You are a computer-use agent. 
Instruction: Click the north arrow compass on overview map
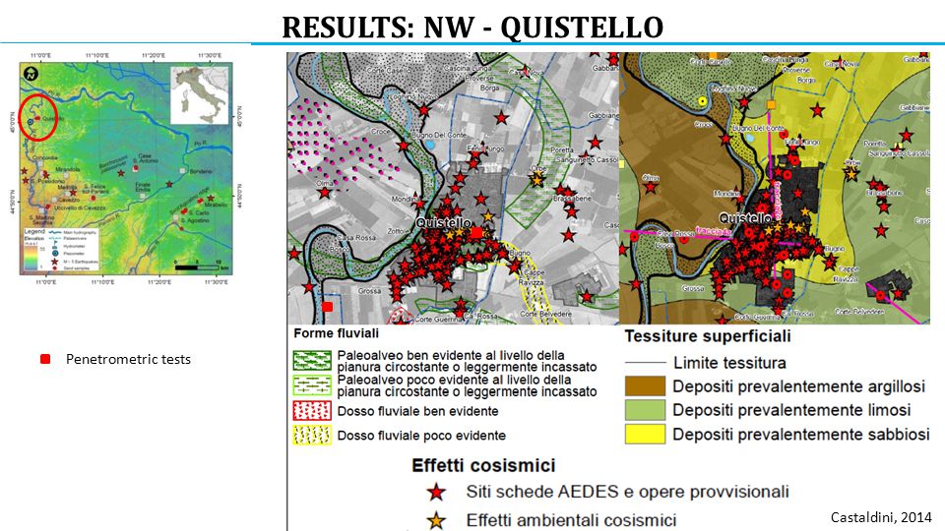31,74
